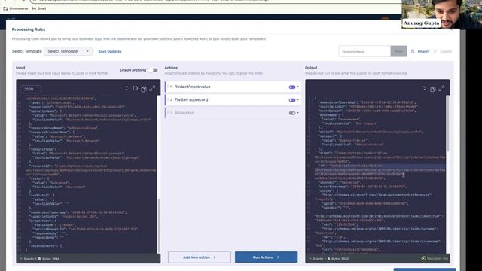Click the Output panel vertical scrollbar
482x271 pixels.
(x=448, y=123)
